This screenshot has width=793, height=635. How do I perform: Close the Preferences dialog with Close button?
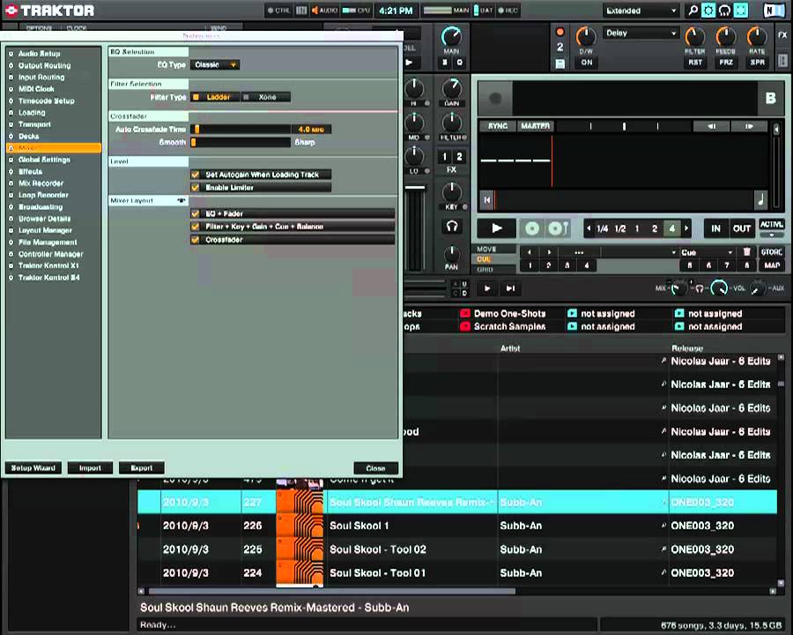click(375, 468)
